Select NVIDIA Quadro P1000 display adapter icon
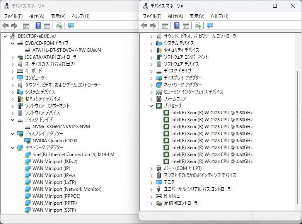302x224 pixels. pyautogui.click(x=27, y=141)
